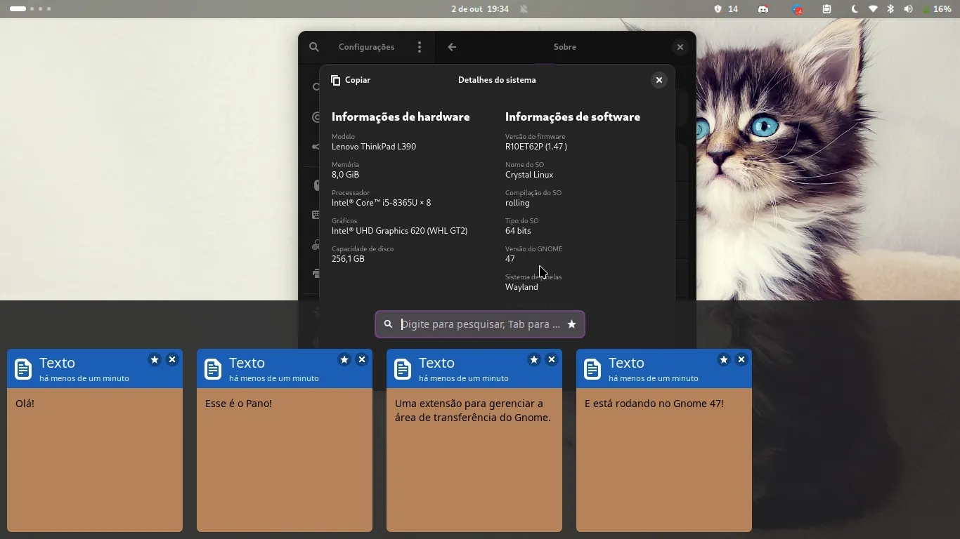Click document icon on 'Gnome 47' card
Viewport: 960px width, 539px height.
592,369
